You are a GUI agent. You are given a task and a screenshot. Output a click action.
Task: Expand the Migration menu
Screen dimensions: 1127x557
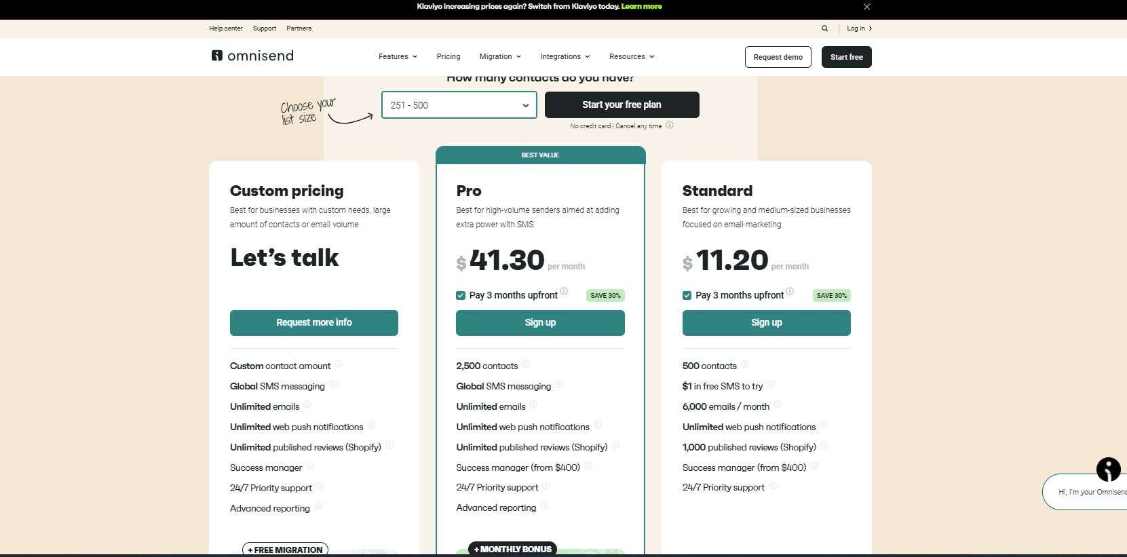[500, 56]
